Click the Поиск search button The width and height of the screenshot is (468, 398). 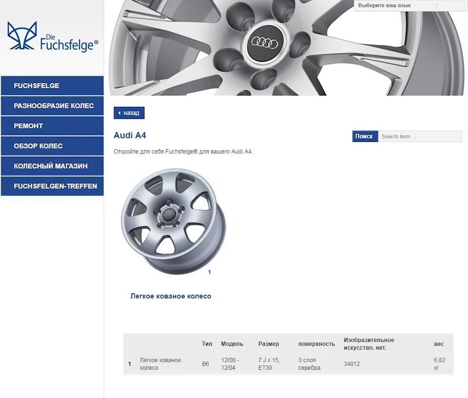pyautogui.click(x=365, y=136)
